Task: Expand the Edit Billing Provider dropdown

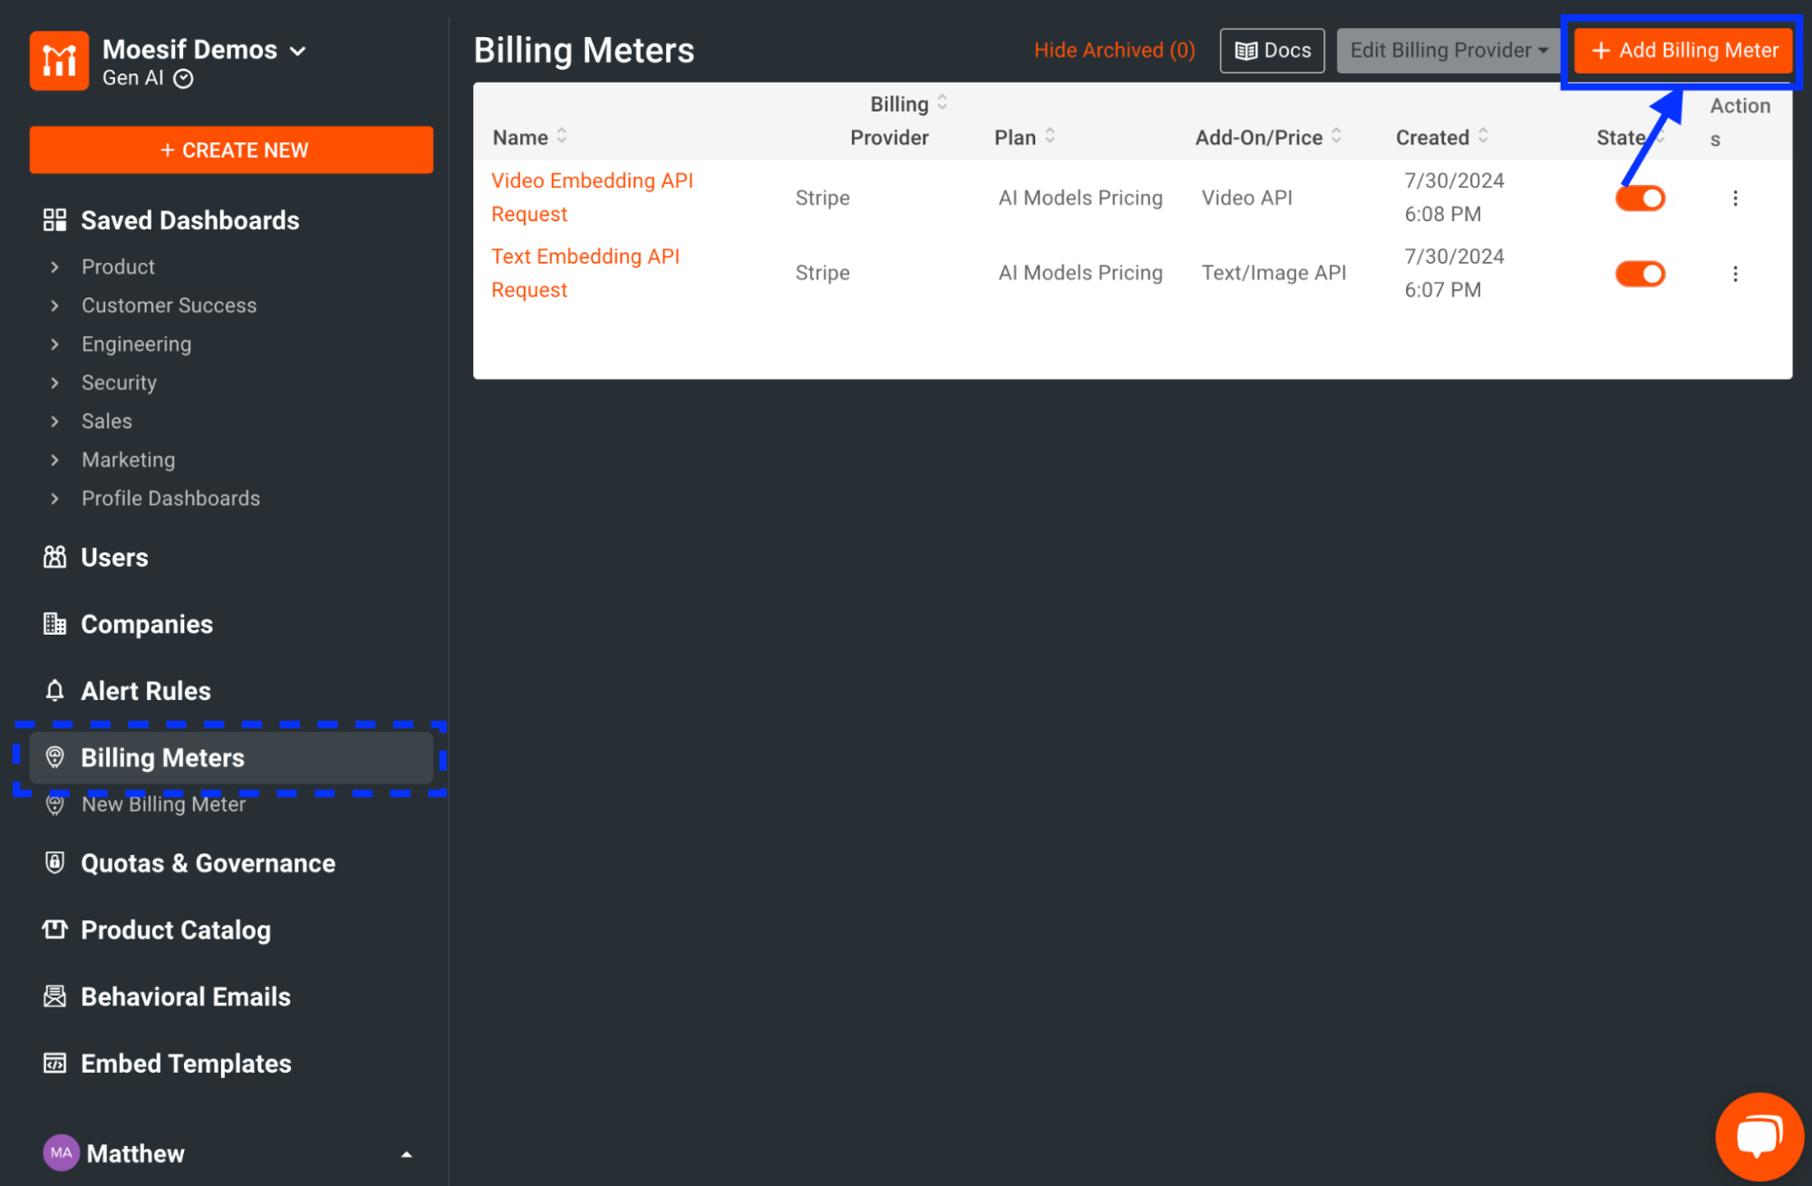Action: [1448, 51]
